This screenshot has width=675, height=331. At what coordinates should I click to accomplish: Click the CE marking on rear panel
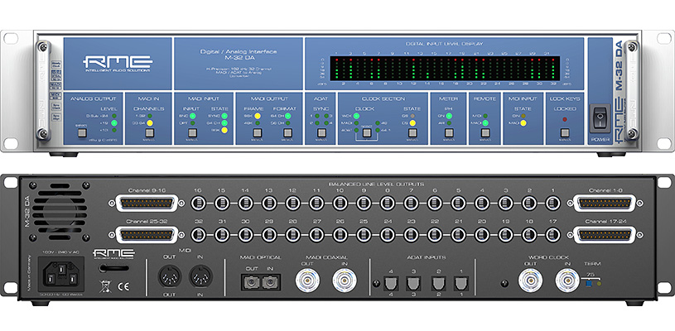pyautogui.click(x=123, y=288)
